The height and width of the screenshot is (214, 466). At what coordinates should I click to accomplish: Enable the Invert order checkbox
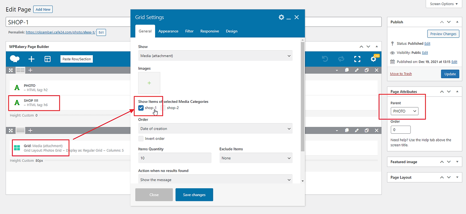141,138
